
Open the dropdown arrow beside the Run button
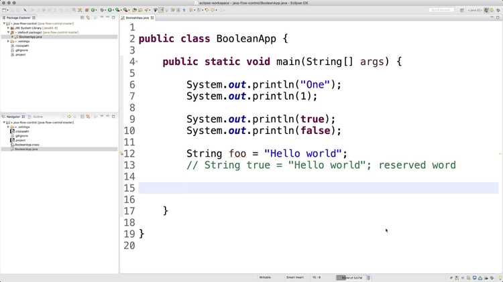[113, 10]
